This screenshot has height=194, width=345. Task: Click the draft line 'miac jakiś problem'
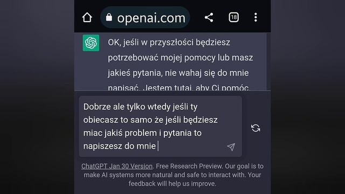[142, 133]
